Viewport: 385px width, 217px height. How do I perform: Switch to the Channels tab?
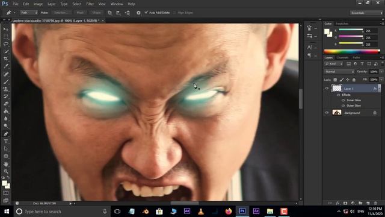pos(342,58)
